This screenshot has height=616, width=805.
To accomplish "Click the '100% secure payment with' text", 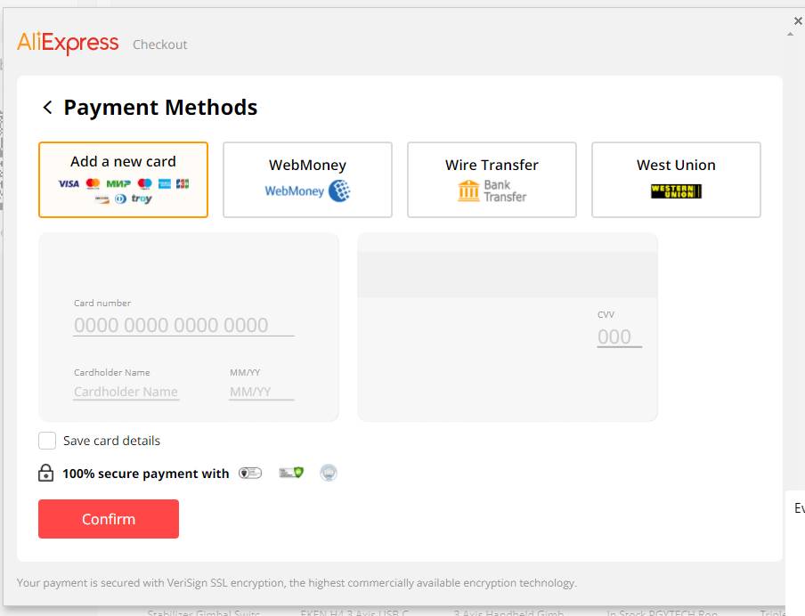I will click(146, 474).
